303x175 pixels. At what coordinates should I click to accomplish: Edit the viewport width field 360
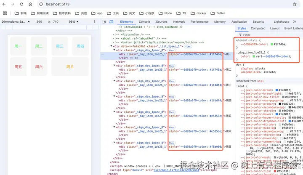point(39,21)
